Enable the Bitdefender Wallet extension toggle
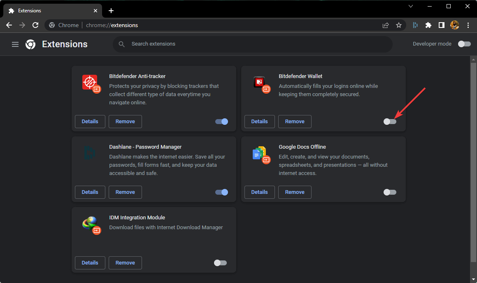 click(x=390, y=122)
